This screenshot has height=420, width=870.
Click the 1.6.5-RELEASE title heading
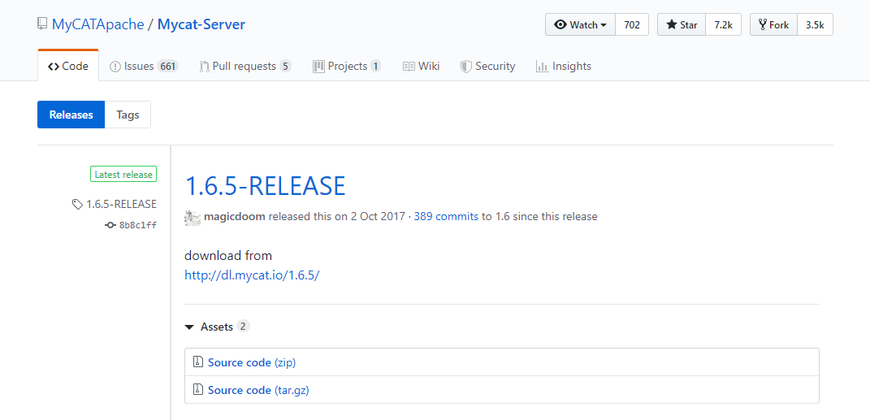(x=265, y=186)
